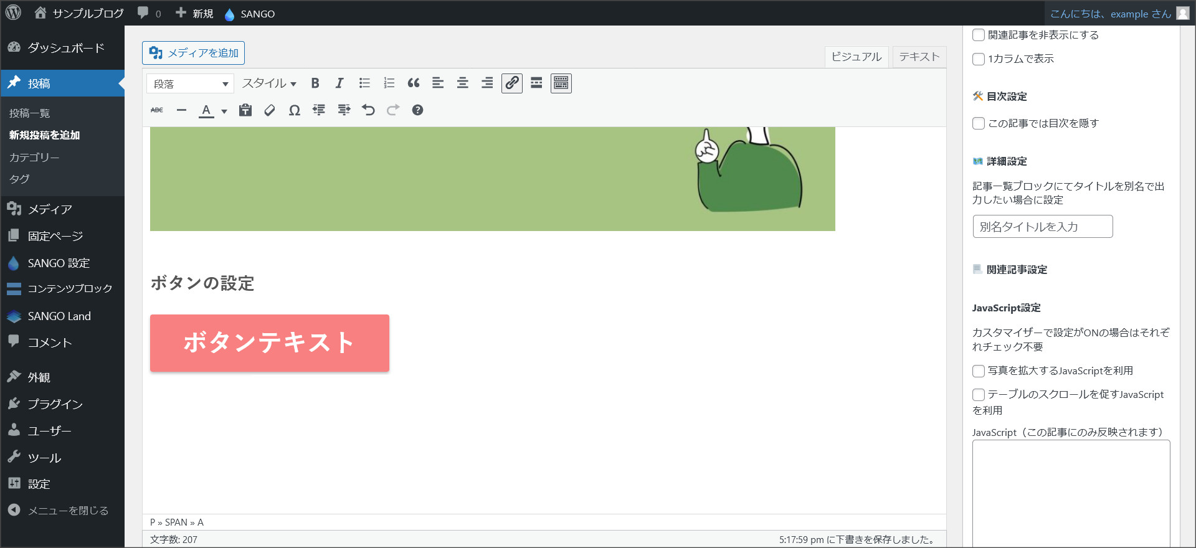Open the special character (omega) picker
Screen dimensions: 1196x548
pyautogui.click(x=295, y=110)
